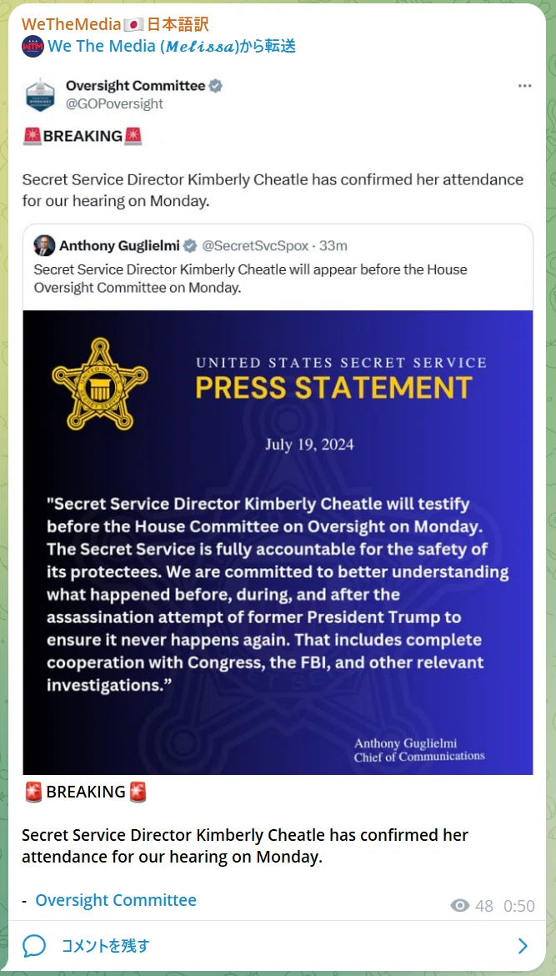Screen dimensions: 556x976
Task: Click the comment bubble icon
Action: (34, 946)
